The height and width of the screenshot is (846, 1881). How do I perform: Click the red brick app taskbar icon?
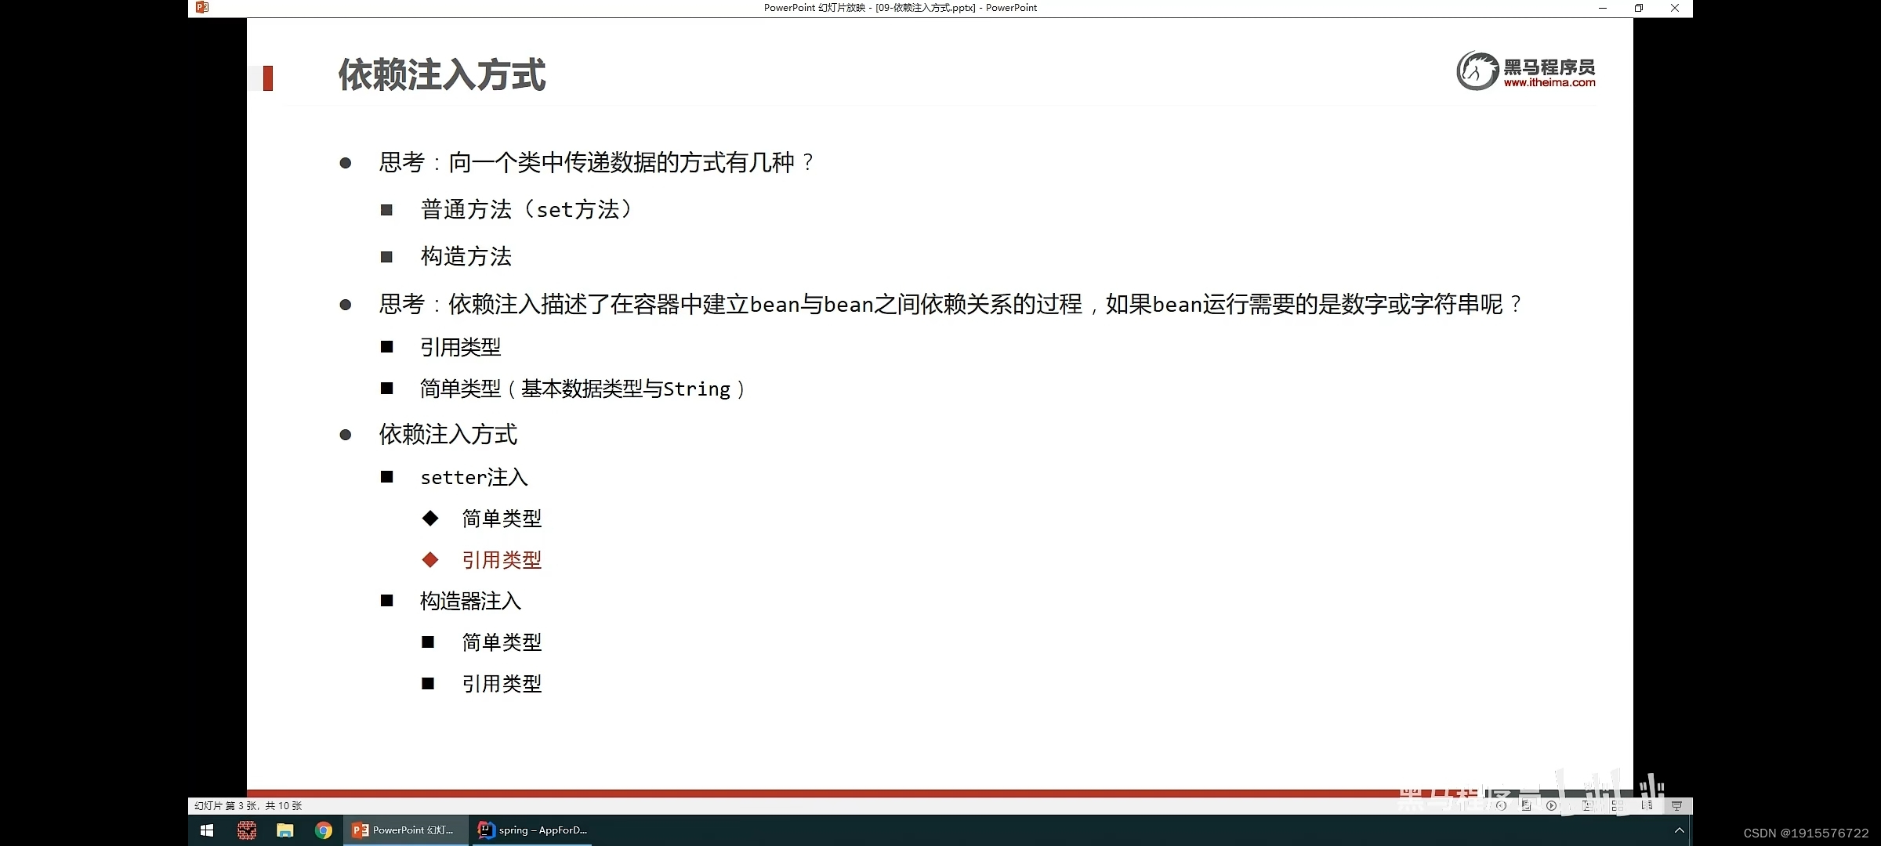click(247, 830)
